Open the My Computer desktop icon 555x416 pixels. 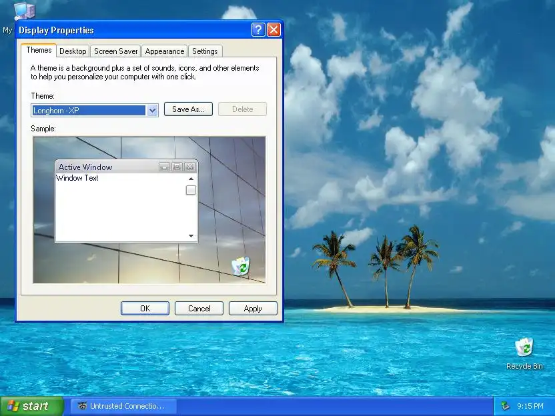click(x=24, y=11)
